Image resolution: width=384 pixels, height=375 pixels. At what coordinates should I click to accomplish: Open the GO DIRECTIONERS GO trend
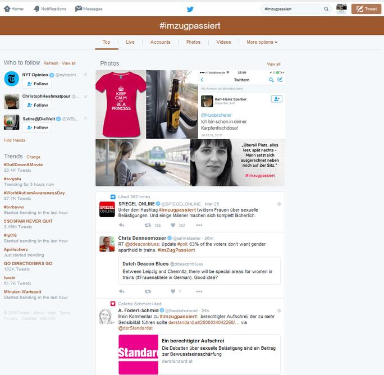28,263
